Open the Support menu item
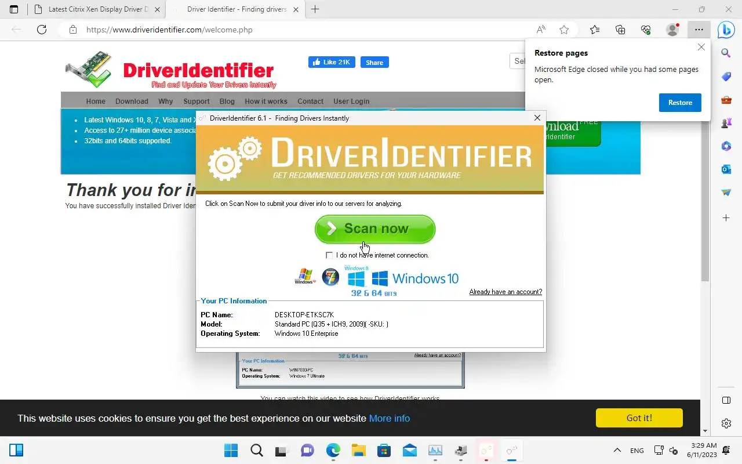Screen dimensions: 742x464 [x=197, y=101]
